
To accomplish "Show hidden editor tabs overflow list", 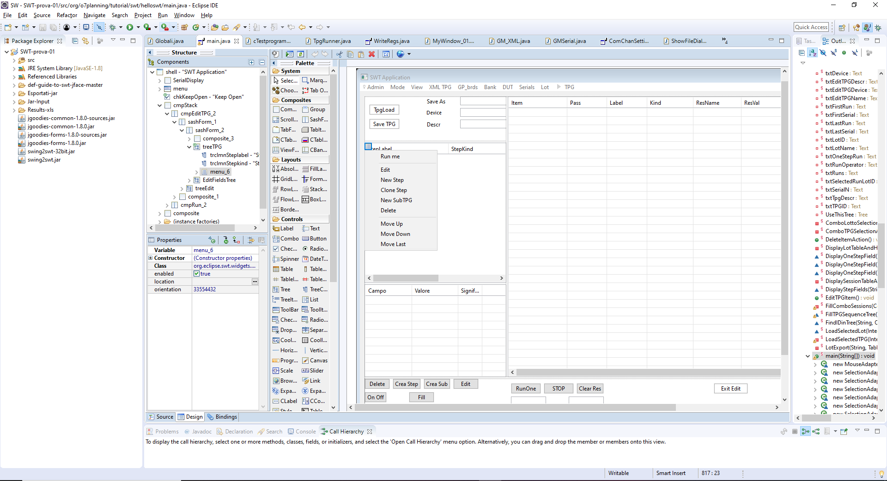I will click(x=724, y=41).
